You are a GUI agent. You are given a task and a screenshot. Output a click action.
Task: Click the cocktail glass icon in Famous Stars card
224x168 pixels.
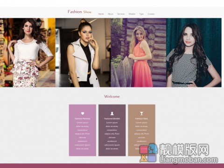pos(141,113)
